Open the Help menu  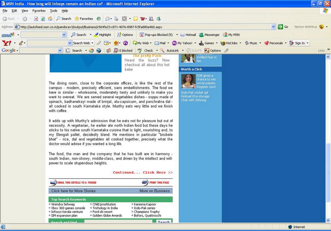tap(65, 11)
